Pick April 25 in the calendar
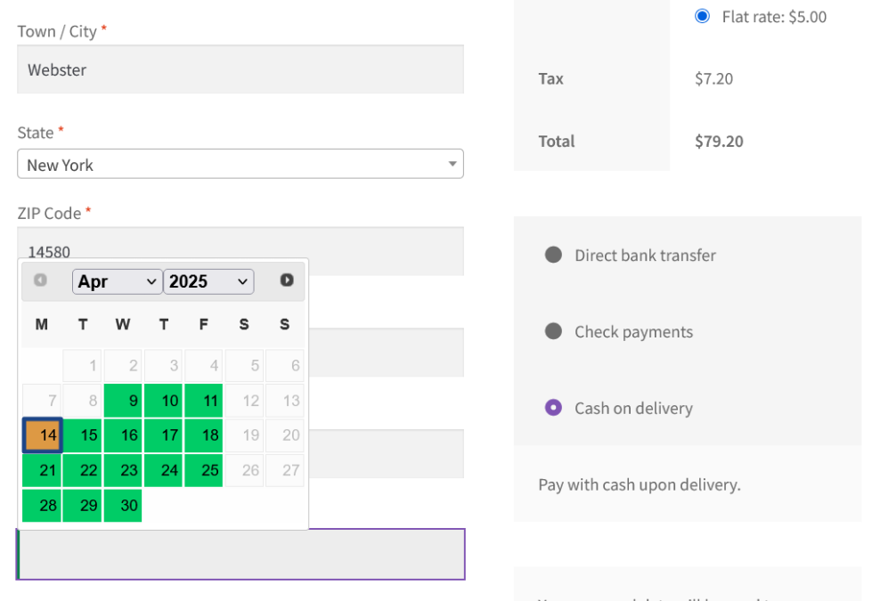 [204, 470]
